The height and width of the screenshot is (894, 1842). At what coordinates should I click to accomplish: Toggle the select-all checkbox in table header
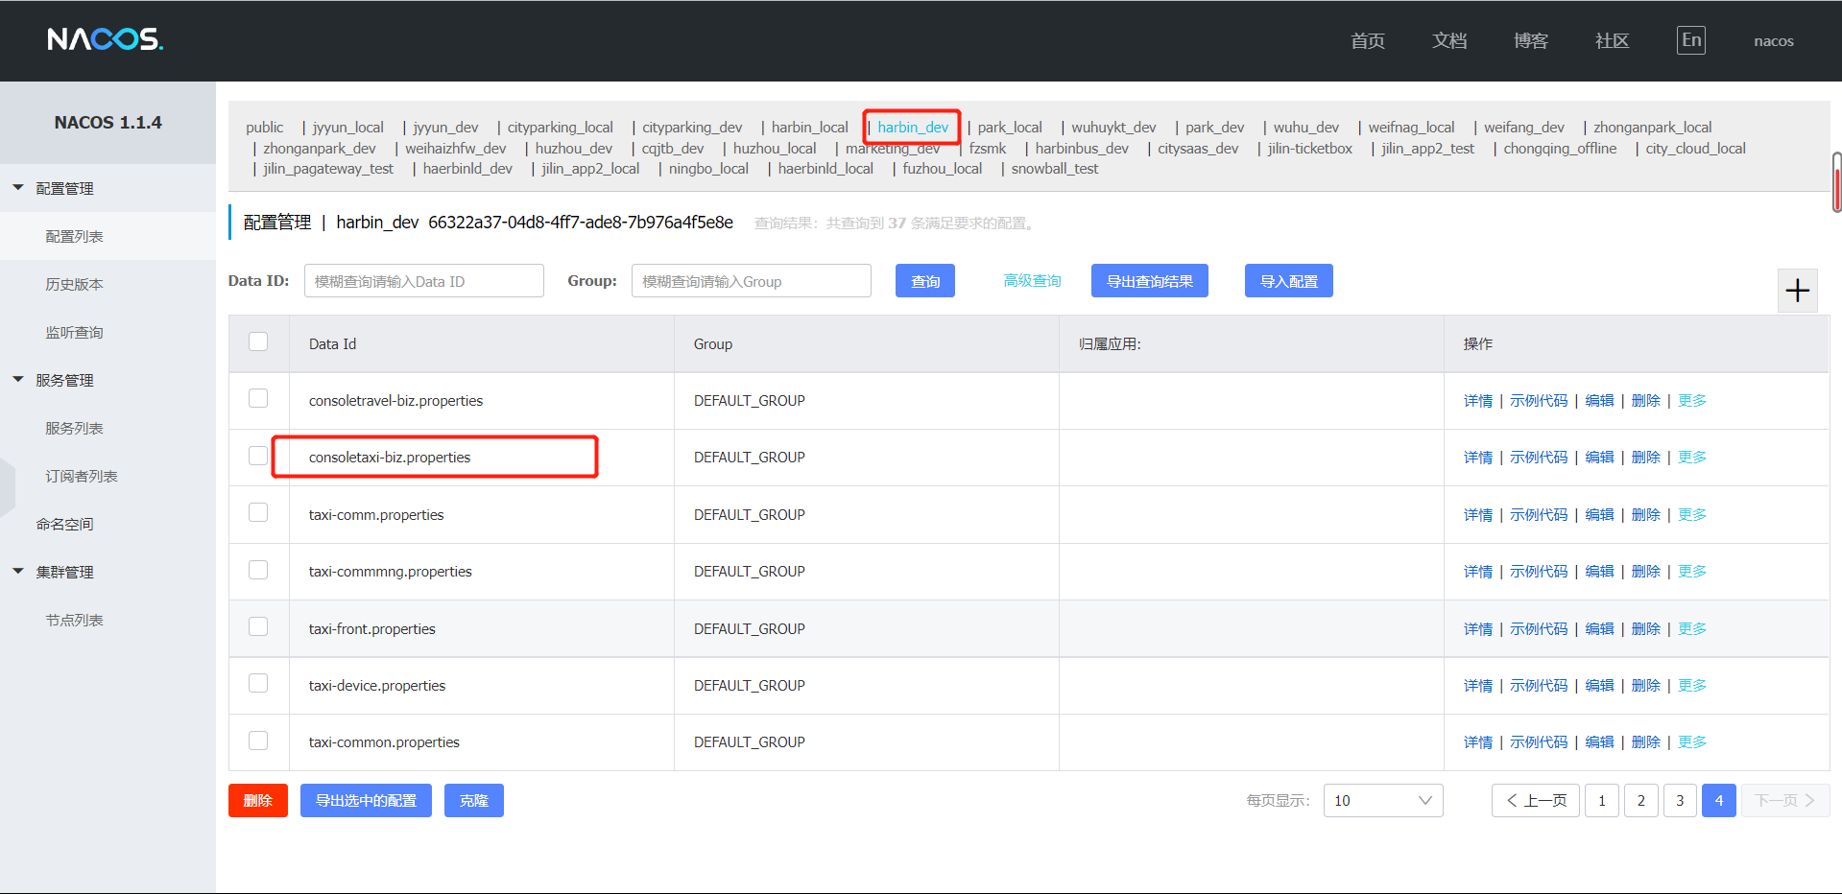point(258,341)
